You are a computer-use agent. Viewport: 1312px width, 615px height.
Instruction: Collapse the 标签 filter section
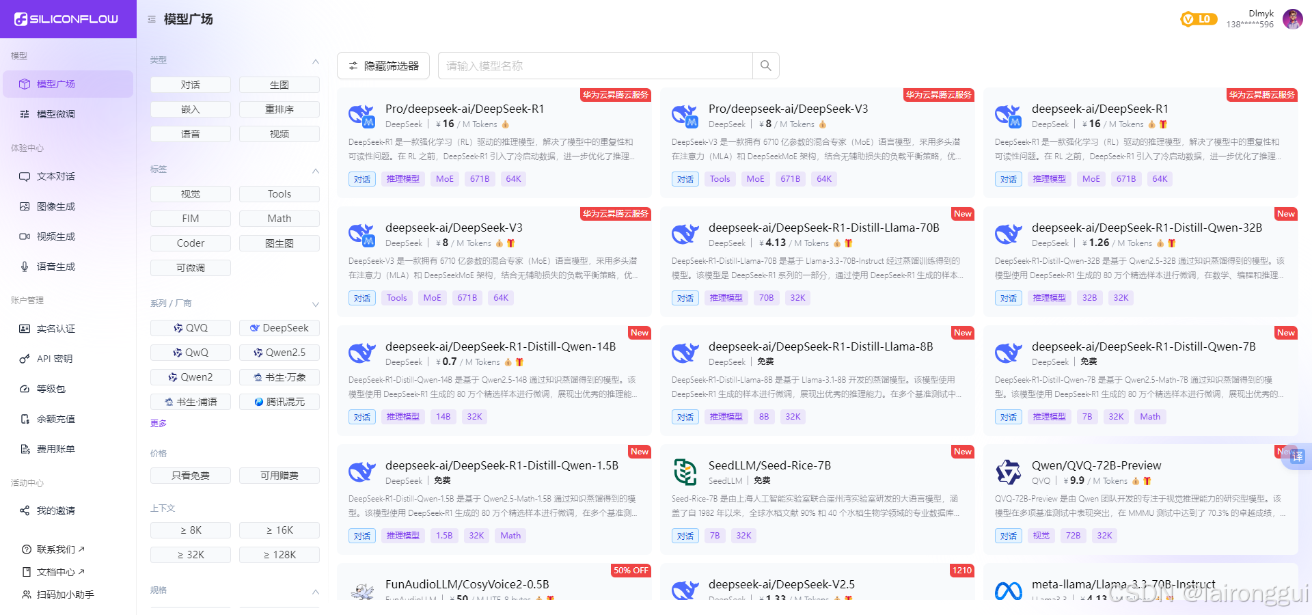[x=316, y=170]
